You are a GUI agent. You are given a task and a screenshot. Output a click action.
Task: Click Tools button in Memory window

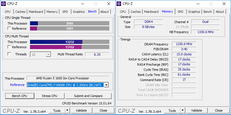pos(172,110)
